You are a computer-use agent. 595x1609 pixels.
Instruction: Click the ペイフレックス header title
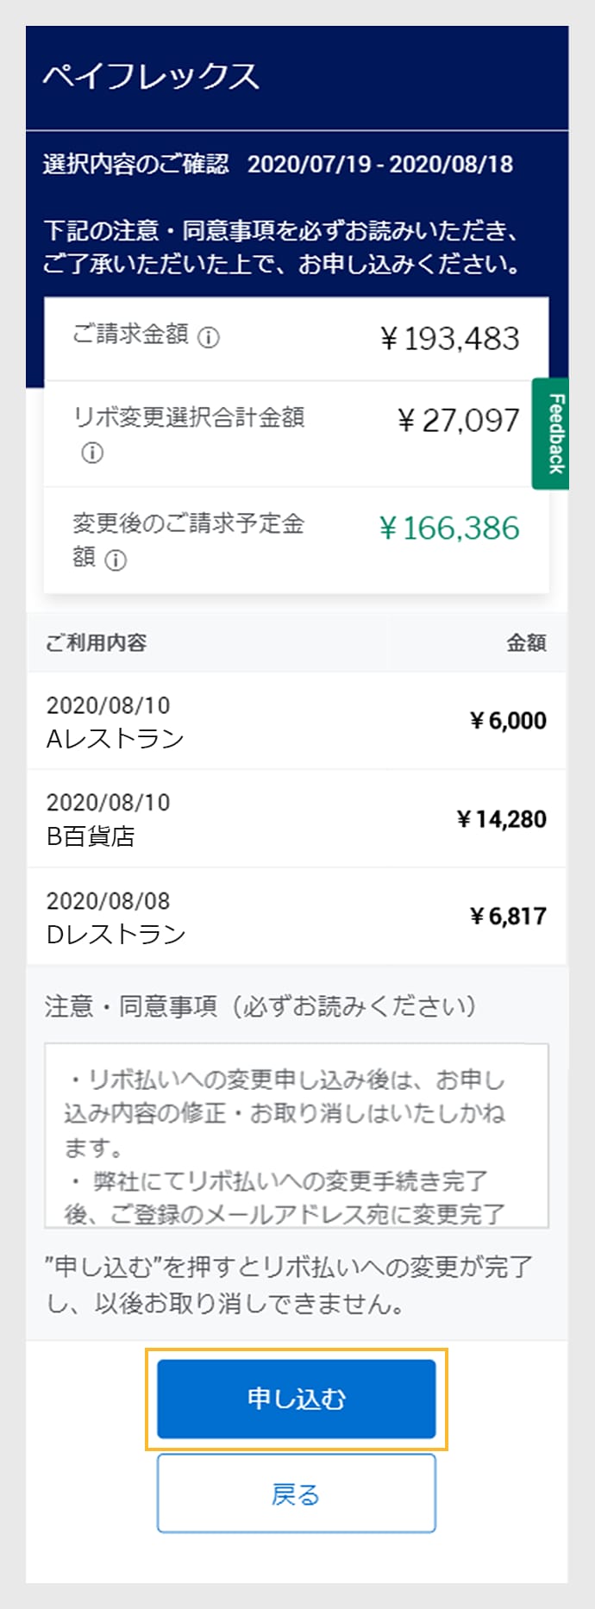[x=151, y=76]
